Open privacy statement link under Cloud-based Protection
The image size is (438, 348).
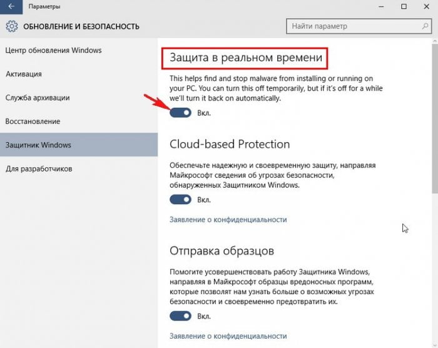pos(228,220)
